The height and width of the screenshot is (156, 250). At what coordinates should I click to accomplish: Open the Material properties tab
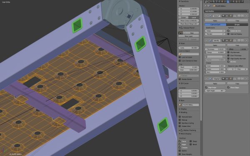pos(234,1)
